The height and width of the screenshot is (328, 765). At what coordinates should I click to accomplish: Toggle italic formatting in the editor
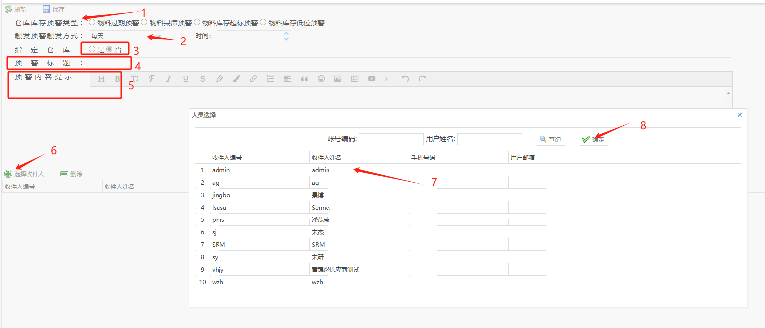coord(168,79)
